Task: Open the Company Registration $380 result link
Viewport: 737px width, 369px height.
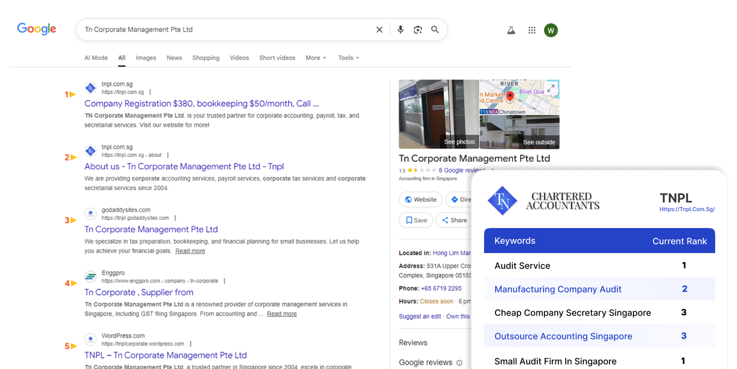Action: pos(202,103)
